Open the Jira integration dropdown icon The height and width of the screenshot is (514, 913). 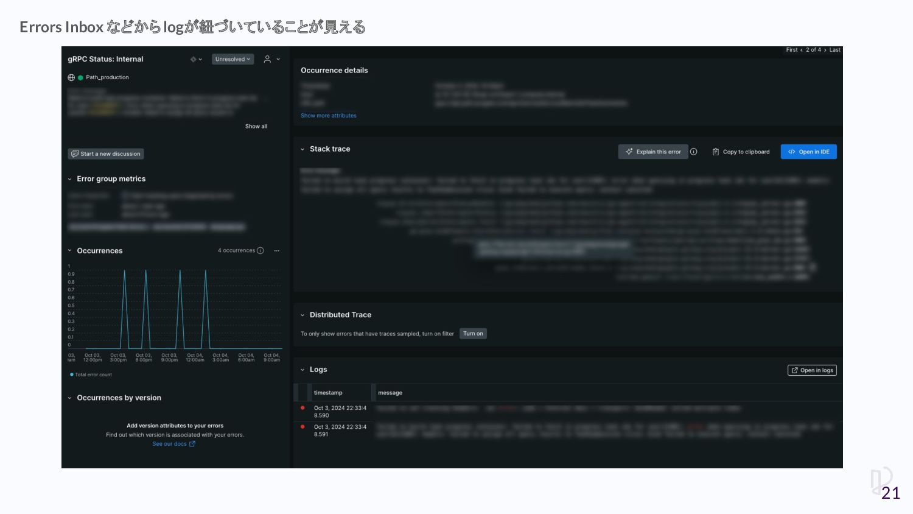(196, 59)
